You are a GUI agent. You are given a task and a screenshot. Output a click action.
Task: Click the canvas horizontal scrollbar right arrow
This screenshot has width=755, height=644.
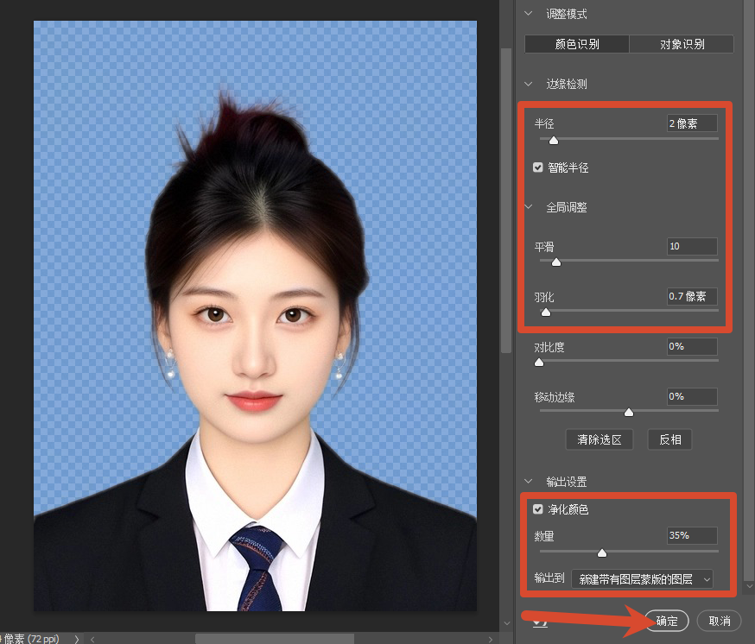pyautogui.click(x=491, y=639)
